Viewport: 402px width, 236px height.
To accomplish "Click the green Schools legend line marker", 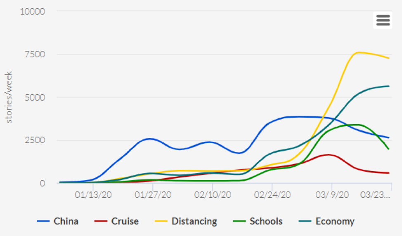I will [240, 222].
